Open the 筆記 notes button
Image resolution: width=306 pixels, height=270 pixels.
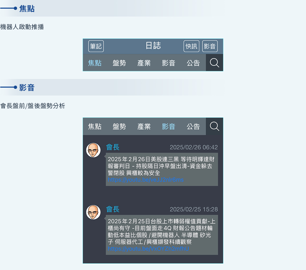click(x=96, y=46)
